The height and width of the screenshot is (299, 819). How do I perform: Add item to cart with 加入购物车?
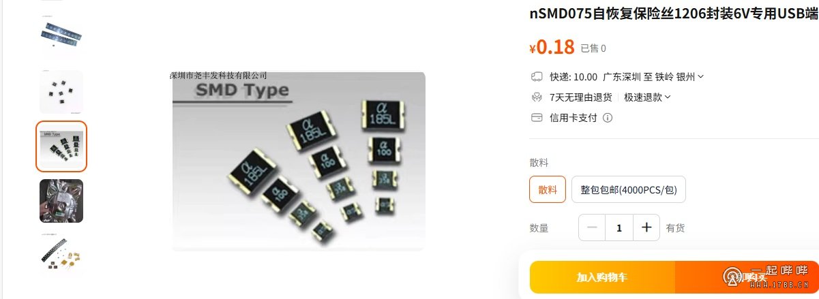(x=602, y=277)
